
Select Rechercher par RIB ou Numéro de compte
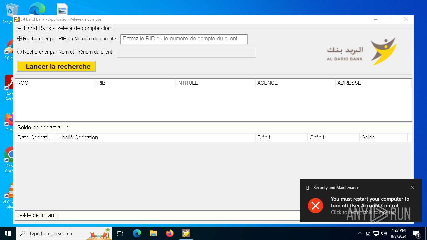pyautogui.click(x=68, y=39)
